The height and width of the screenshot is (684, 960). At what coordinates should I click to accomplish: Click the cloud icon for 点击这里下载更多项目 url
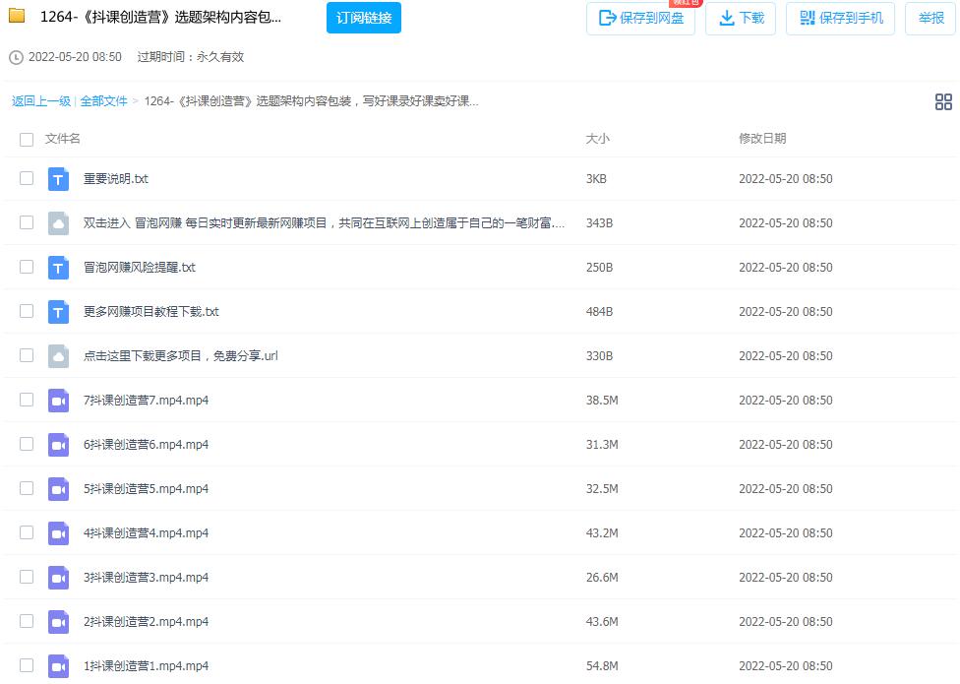[x=58, y=356]
